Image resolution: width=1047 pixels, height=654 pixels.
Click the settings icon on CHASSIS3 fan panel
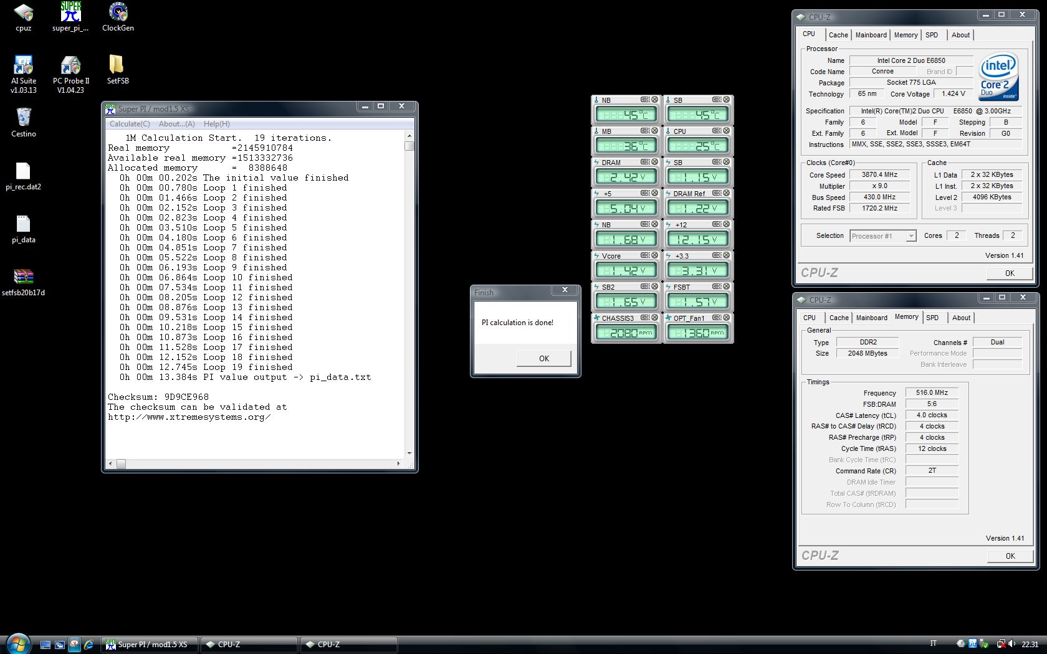pyautogui.click(x=645, y=318)
